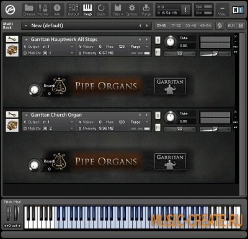Shift keyboard octave up arrow

(20, 226)
